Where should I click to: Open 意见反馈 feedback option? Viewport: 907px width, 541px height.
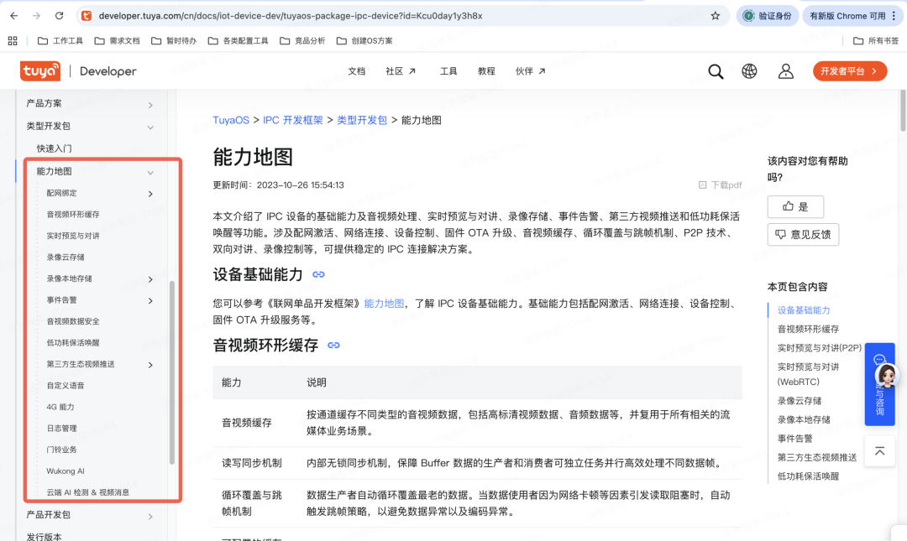802,235
